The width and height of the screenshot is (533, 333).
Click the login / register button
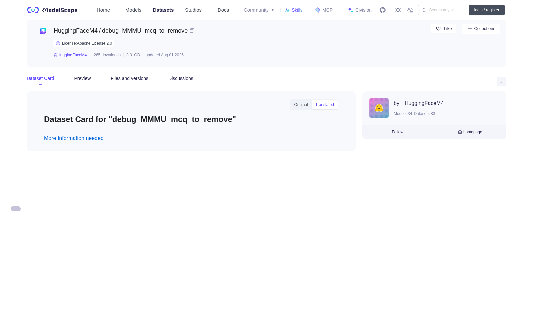[x=487, y=10]
